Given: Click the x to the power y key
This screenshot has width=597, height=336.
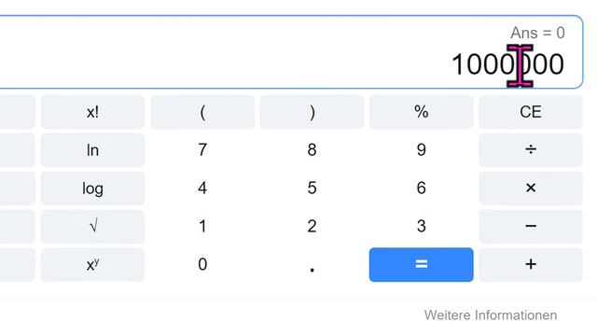Looking at the screenshot, I should (x=92, y=265).
